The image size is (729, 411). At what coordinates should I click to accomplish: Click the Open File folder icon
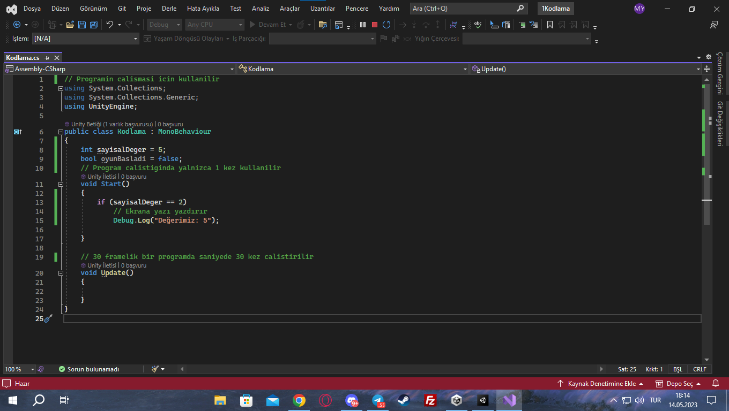coord(70,25)
